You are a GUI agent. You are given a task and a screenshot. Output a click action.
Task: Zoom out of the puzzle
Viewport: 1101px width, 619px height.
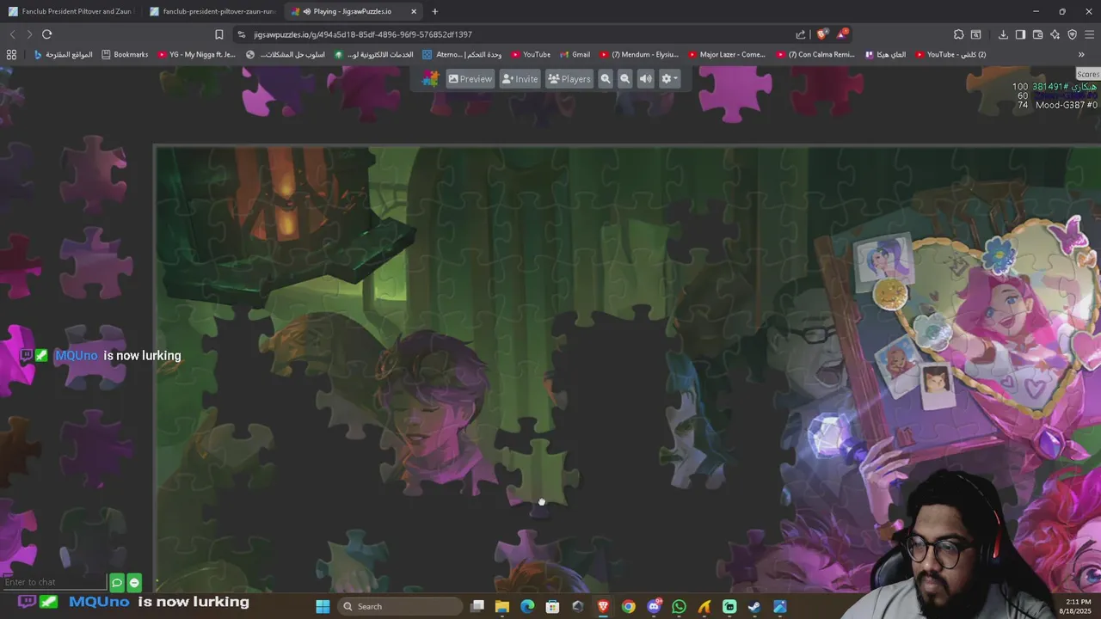click(x=625, y=78)
